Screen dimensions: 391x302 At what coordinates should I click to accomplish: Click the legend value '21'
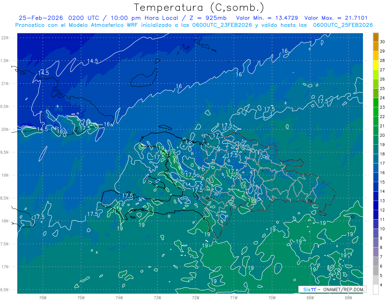pyautogui.click(x=383, y=126)
